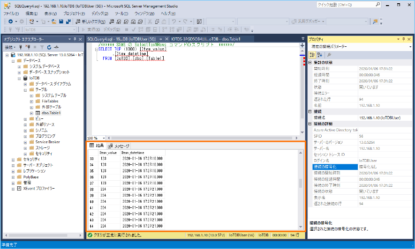
Task: Open the 接続 dropdown in Object Explorer
Action: click(10, 47)
